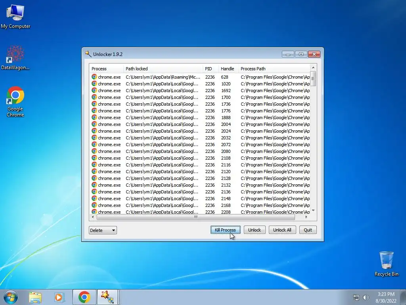Click the horizontal scroll left arrow
Screen dimensions: 406x305
93,217
